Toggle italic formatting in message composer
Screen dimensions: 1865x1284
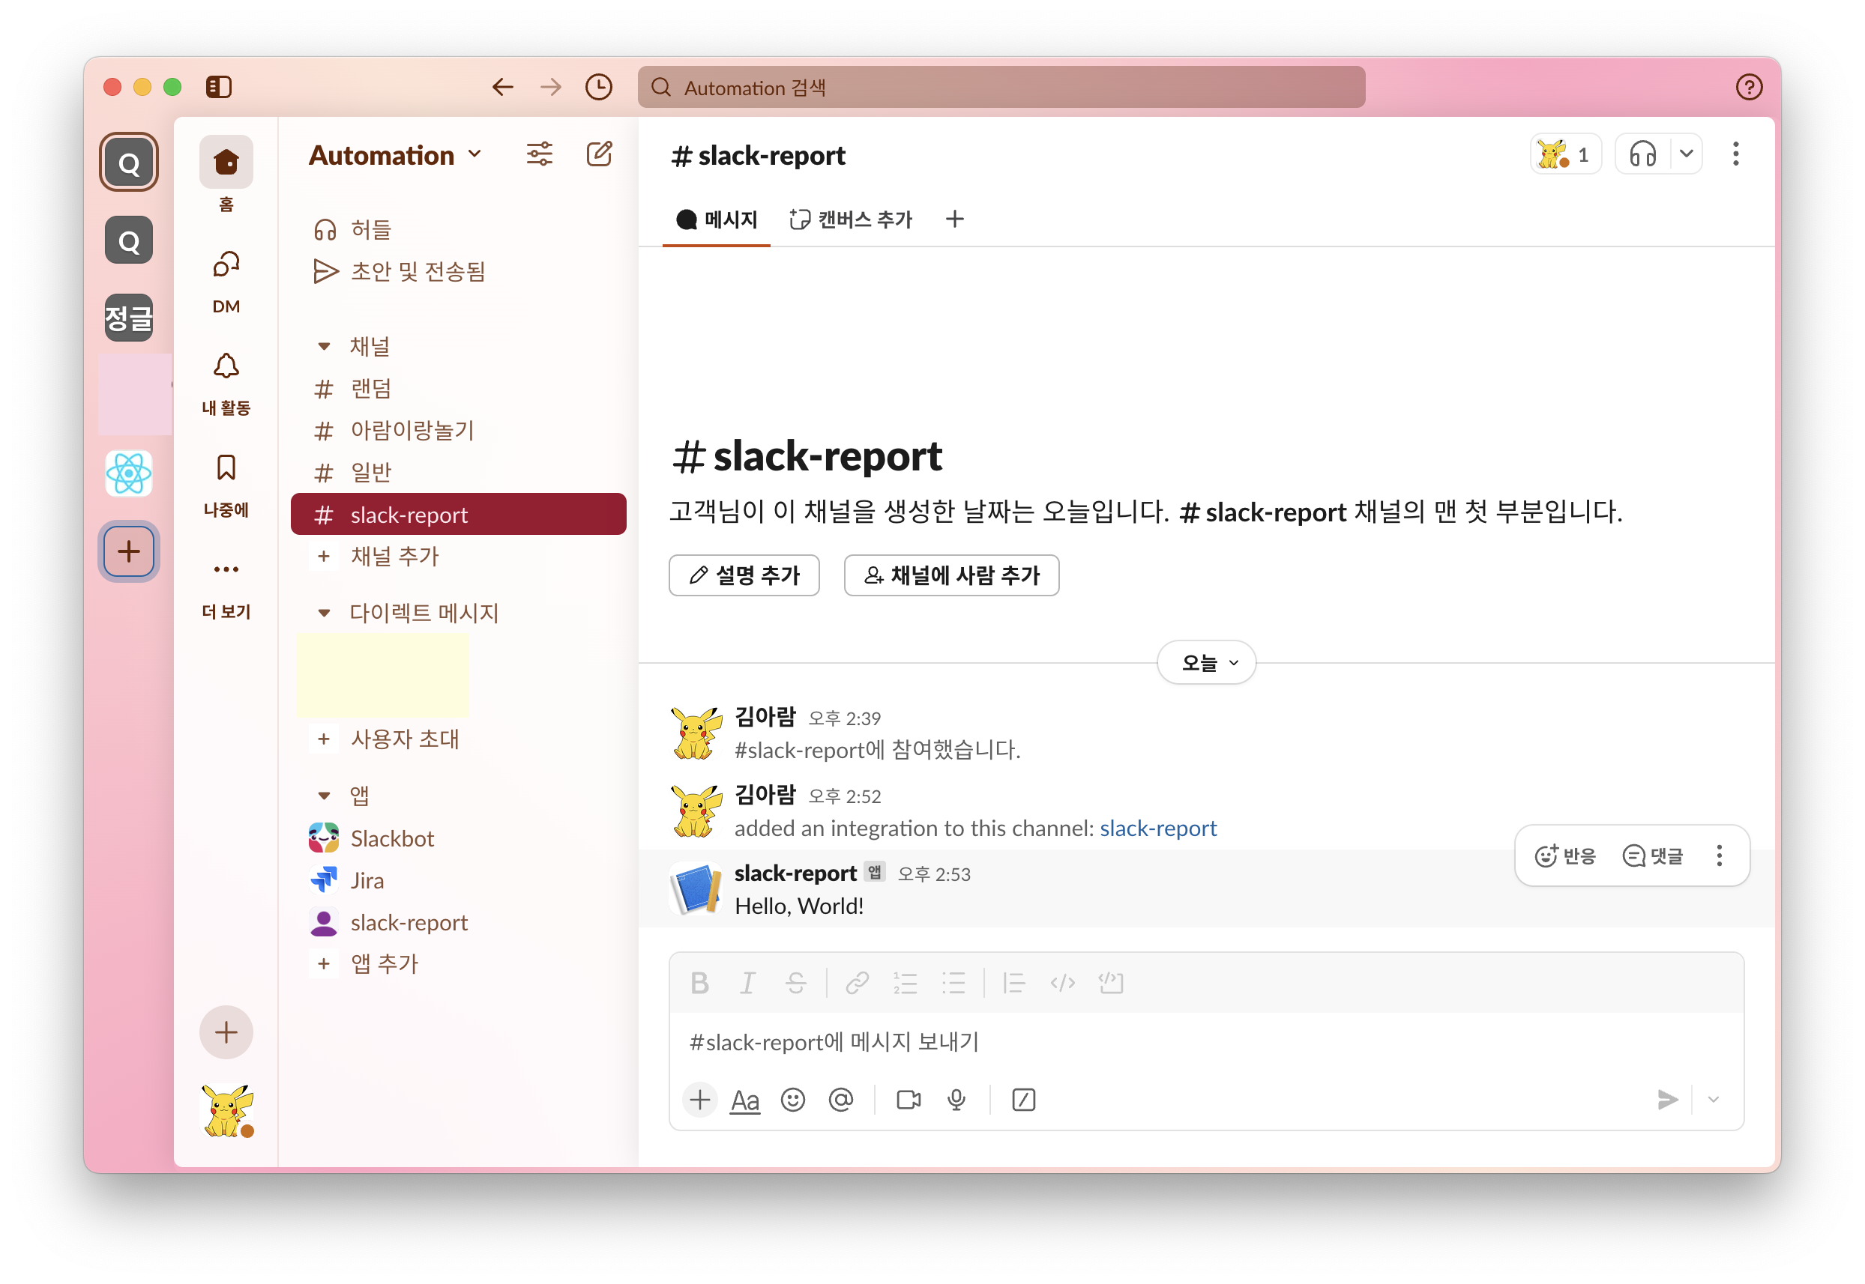[x=748, y=982]
